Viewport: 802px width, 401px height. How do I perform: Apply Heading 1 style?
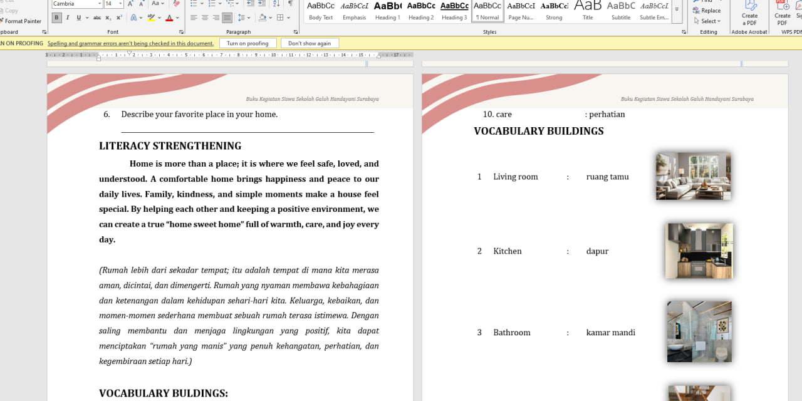(x=387, y=11)
